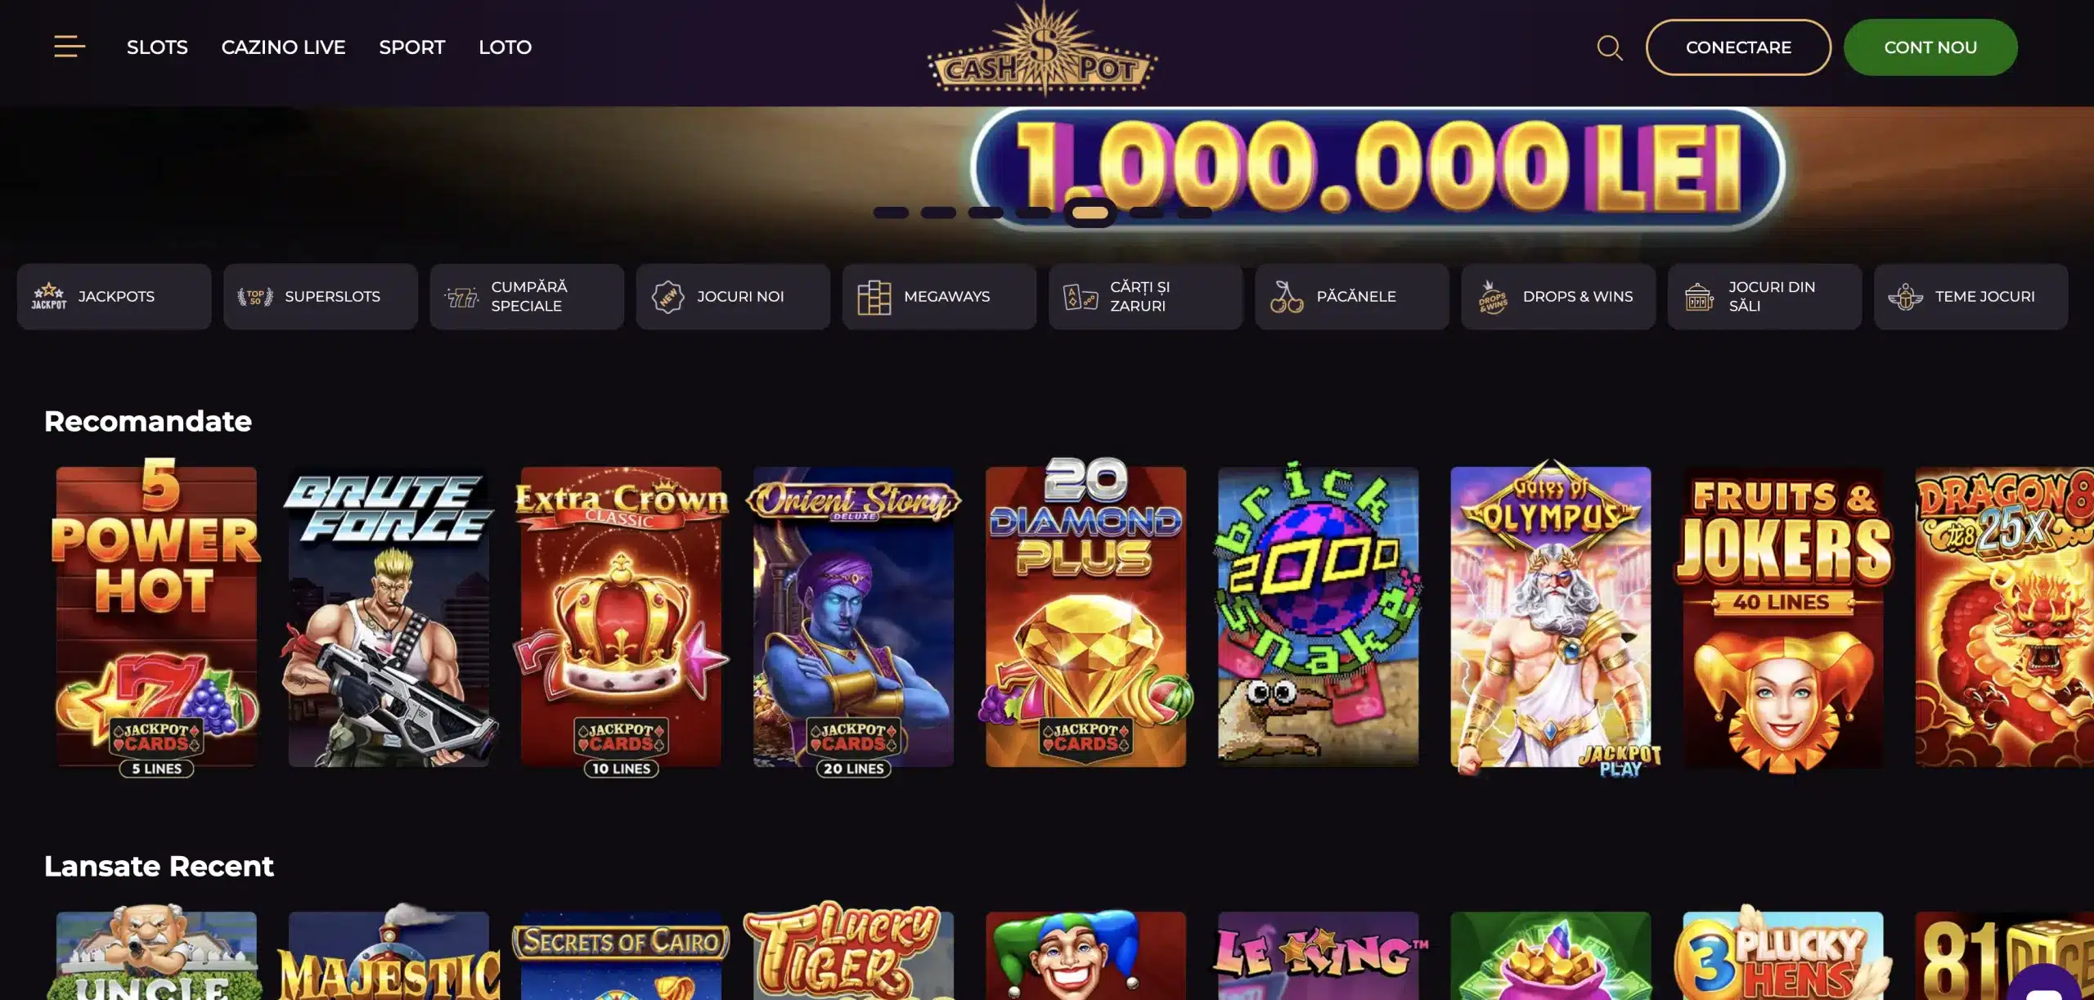Click the Conectare button
Viewport: 2094px width, 1000px height.
[x=1738, y=47]
